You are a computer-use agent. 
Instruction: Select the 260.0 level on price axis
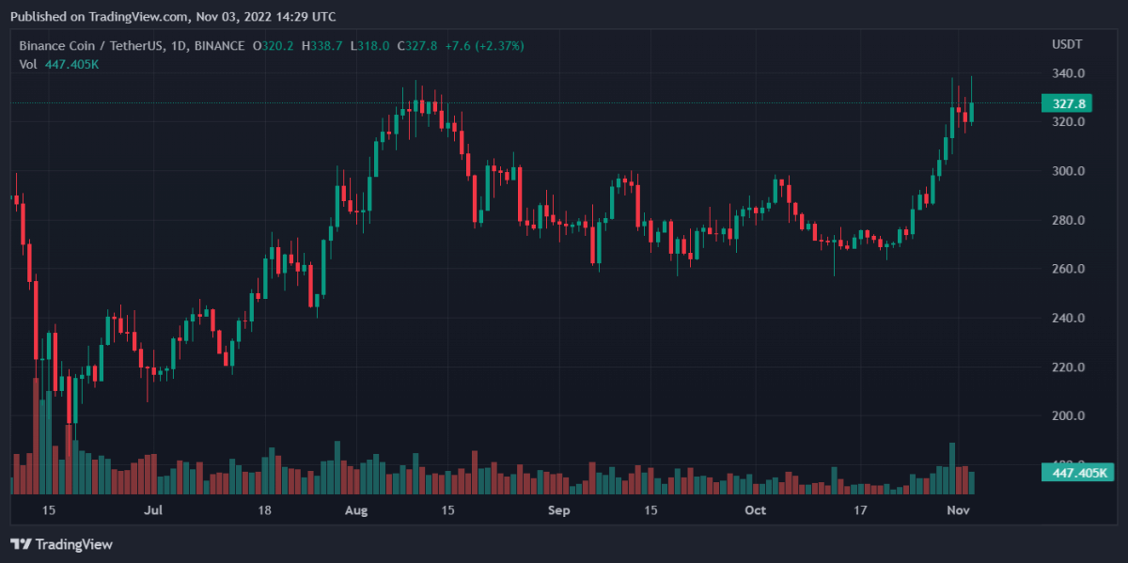point(1069,269)
